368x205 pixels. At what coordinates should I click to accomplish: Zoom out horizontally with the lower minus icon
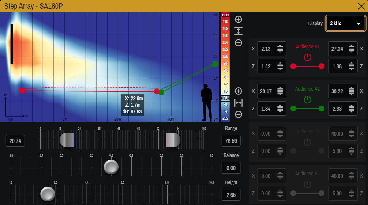pyautogui.click(x=239, y=114)
